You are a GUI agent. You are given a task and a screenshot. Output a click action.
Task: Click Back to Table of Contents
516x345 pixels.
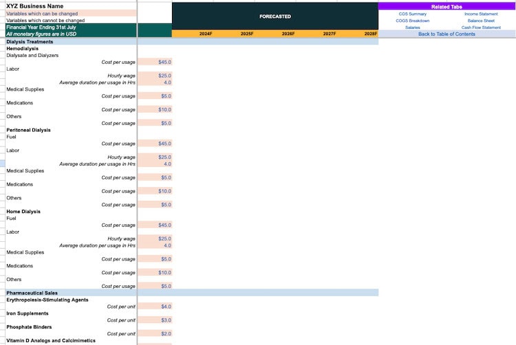[447, 34]
